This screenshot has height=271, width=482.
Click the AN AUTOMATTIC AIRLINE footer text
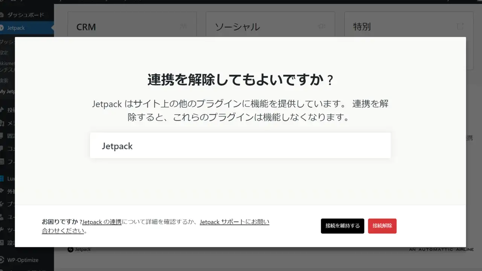pyautogui.click(x=441, y=250)
